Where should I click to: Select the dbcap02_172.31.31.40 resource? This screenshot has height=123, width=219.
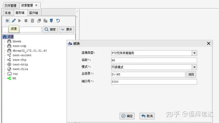(30, 51)
